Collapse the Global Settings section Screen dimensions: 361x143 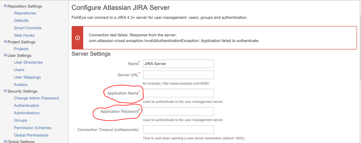5,141
